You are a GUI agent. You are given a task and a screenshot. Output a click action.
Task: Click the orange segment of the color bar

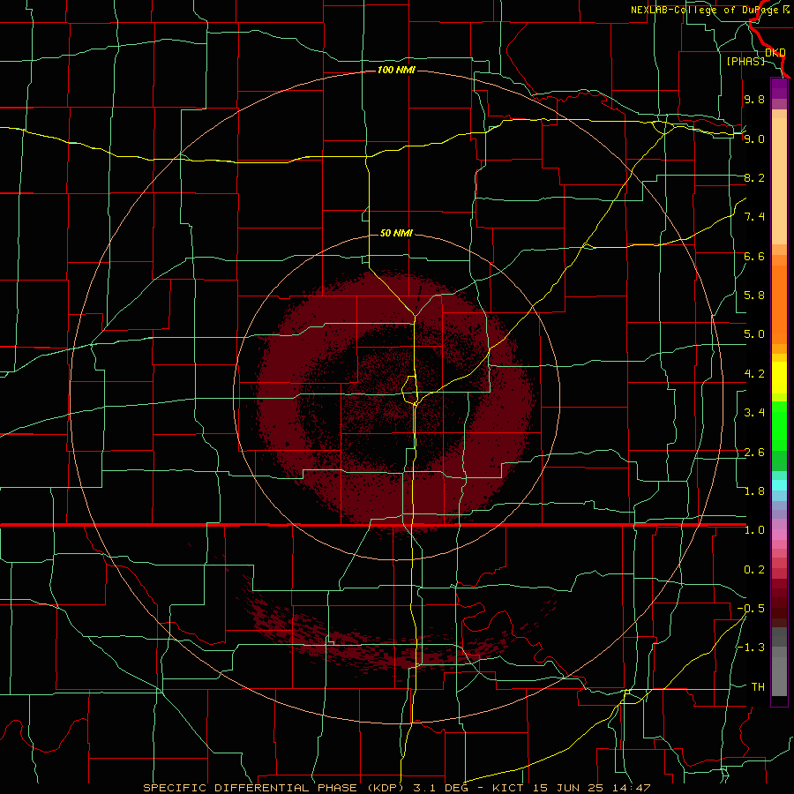pyautogui.click(x=779, y=303)
